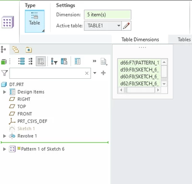Select Design Items in the tree
The image size is (192, 184).
pos(31,92)
